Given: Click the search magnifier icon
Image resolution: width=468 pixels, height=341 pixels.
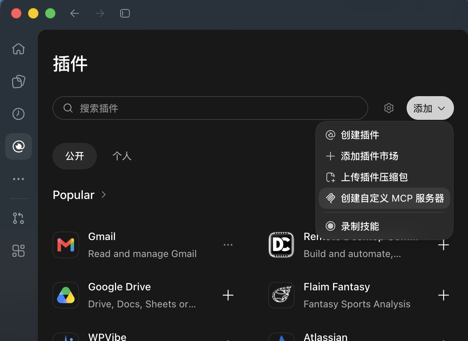Looking at the screenshot, I should click(68, 108).
